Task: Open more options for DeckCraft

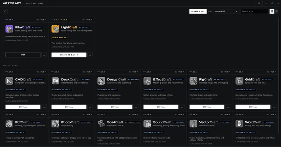Action: (x=90, y=107)
